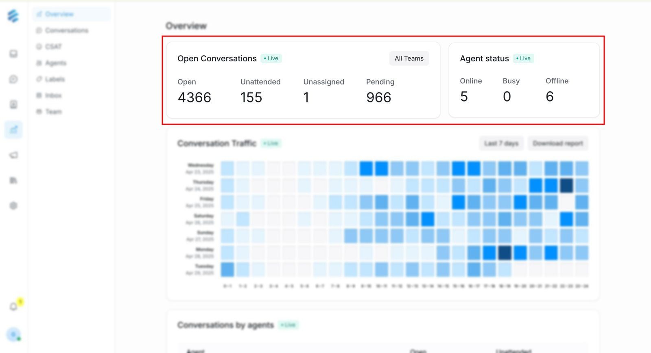Click the Unassigned count 1
Image resolution: width=651 pixels, height=353 pixels.
306,97
